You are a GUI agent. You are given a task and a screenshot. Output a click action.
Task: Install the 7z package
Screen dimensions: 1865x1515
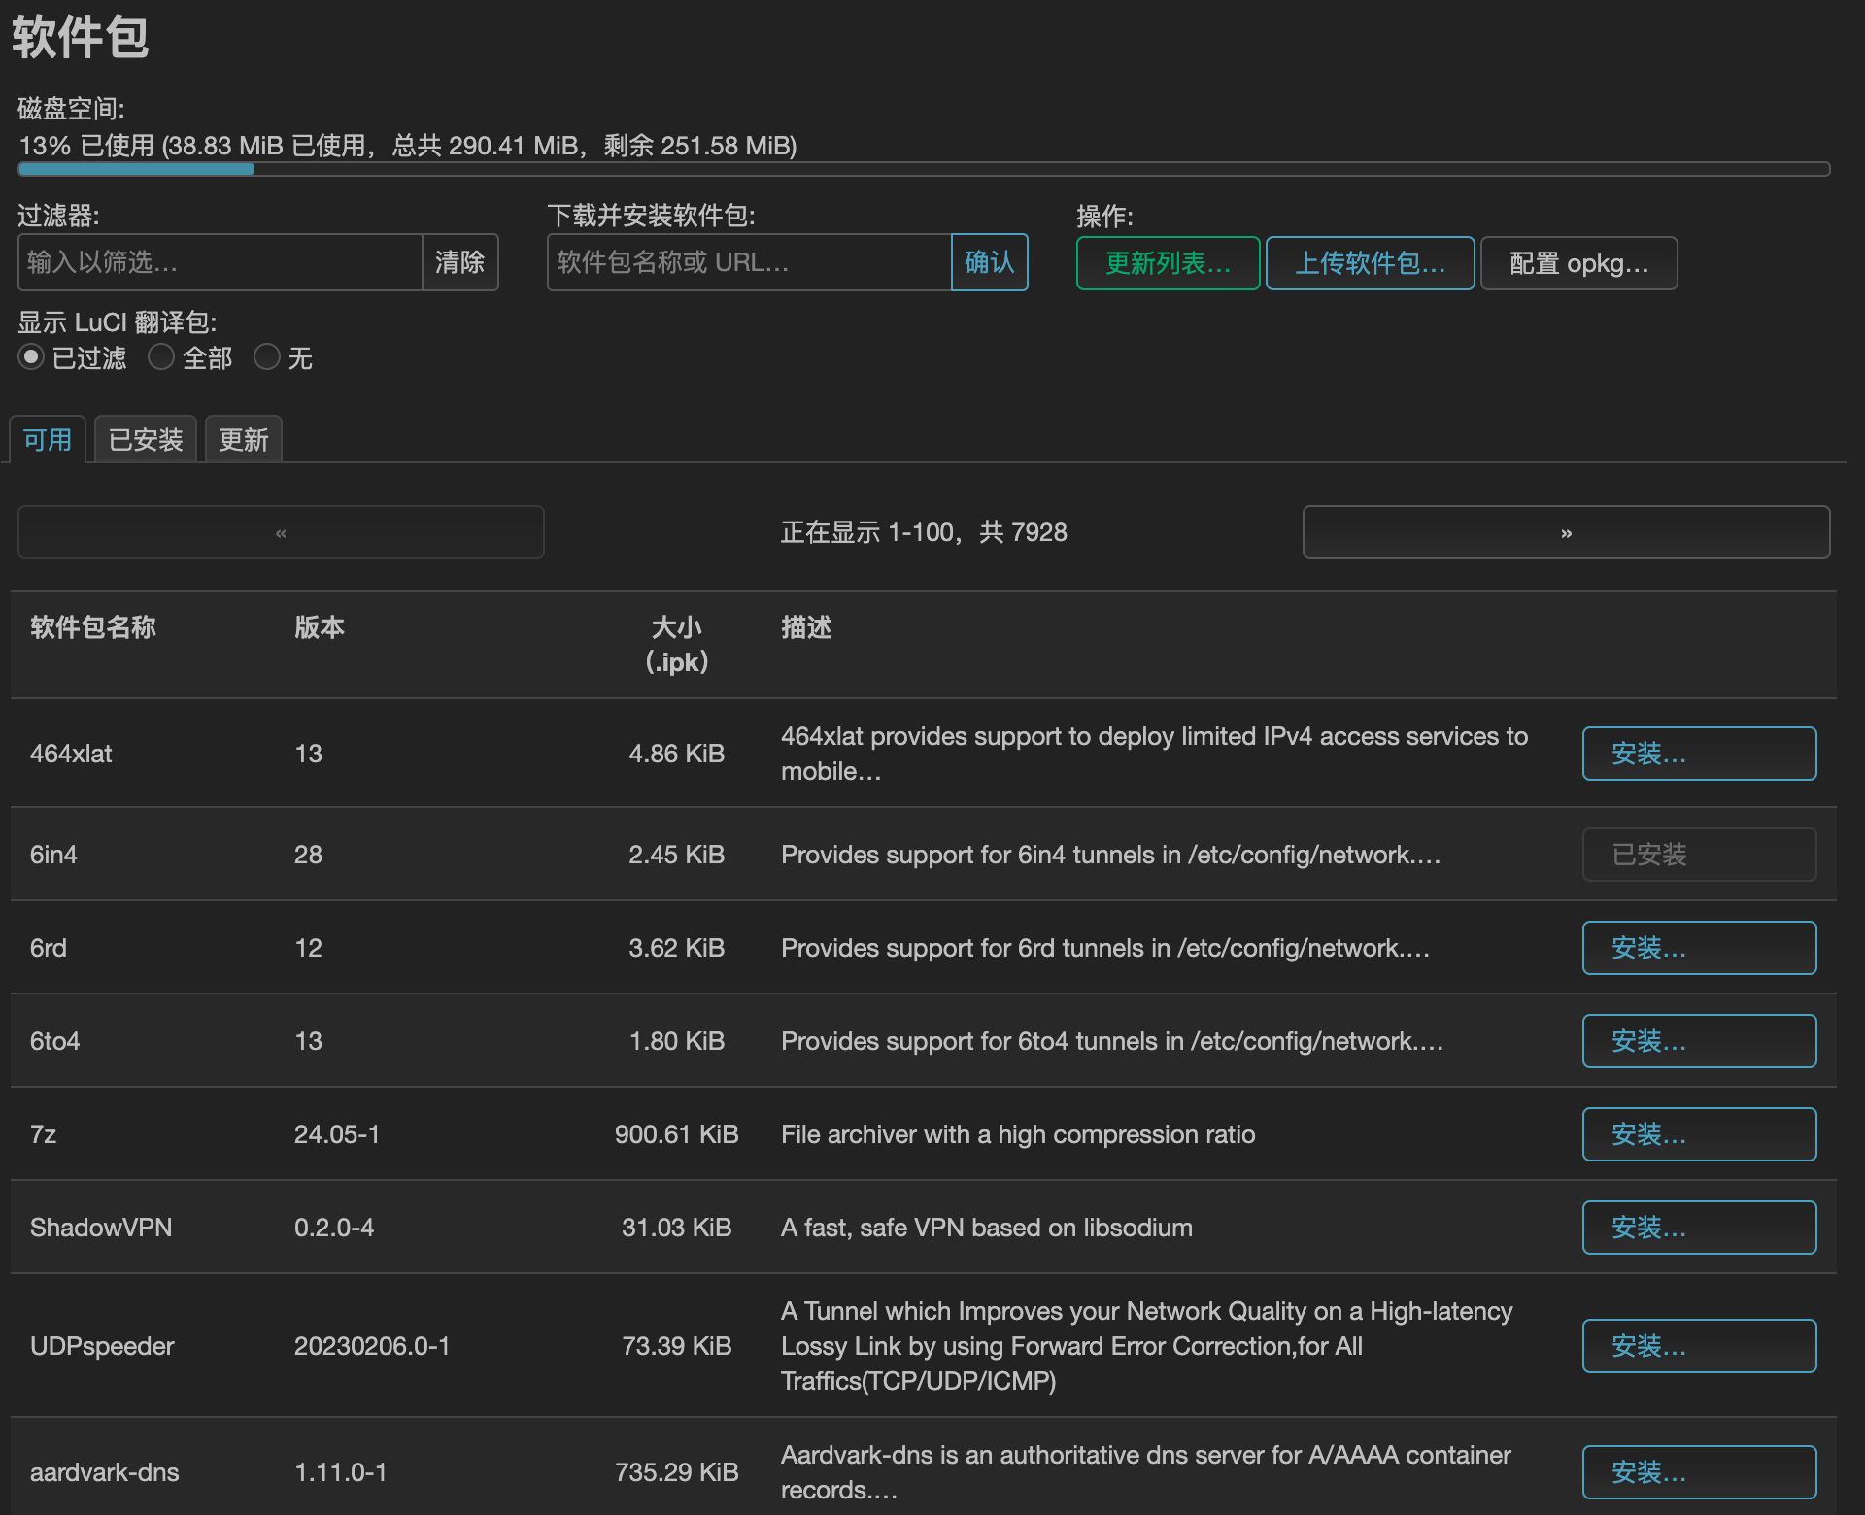(x=1699, y=1134)
